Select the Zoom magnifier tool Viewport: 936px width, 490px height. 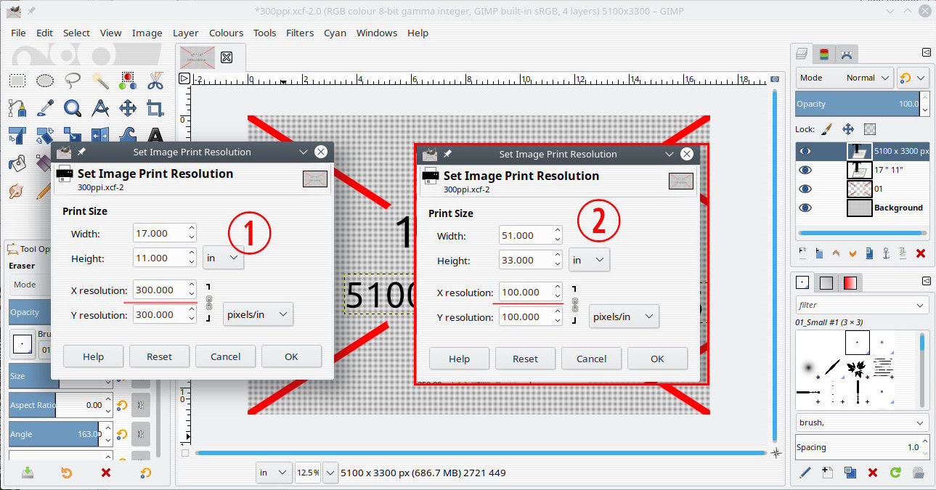73,108
